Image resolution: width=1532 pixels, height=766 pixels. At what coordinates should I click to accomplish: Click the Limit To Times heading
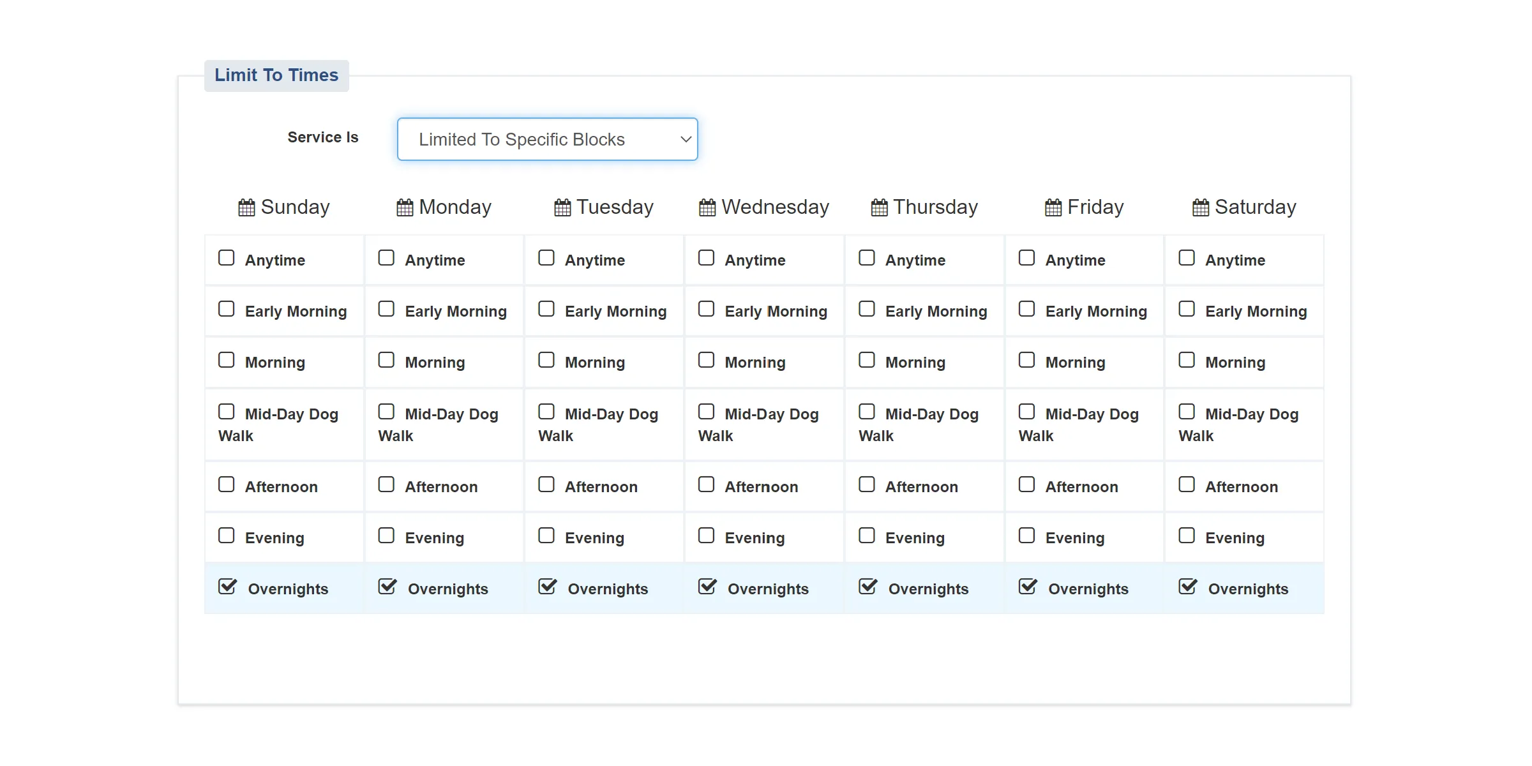(x=276, y=75)
